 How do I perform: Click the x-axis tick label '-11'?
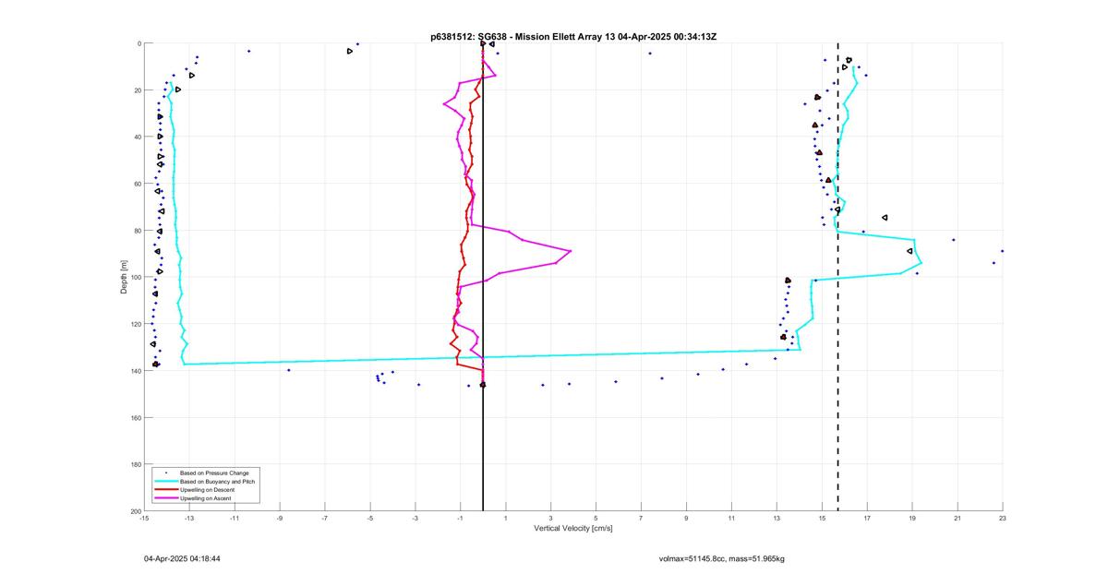pos(235,519)
